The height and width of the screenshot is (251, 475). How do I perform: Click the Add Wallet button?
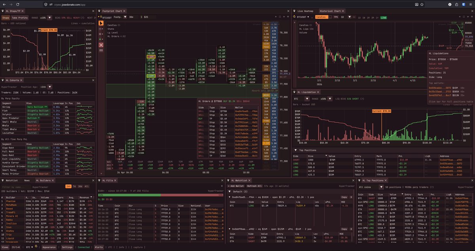[x=236, y=186]
